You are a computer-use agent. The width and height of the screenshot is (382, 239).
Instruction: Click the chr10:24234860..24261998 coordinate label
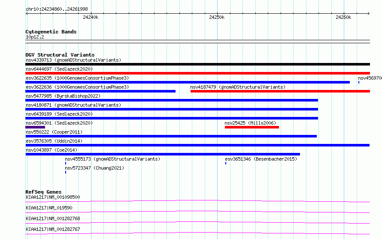click(x=57, y=9)
